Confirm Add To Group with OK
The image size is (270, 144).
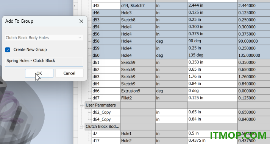(39, 73)
